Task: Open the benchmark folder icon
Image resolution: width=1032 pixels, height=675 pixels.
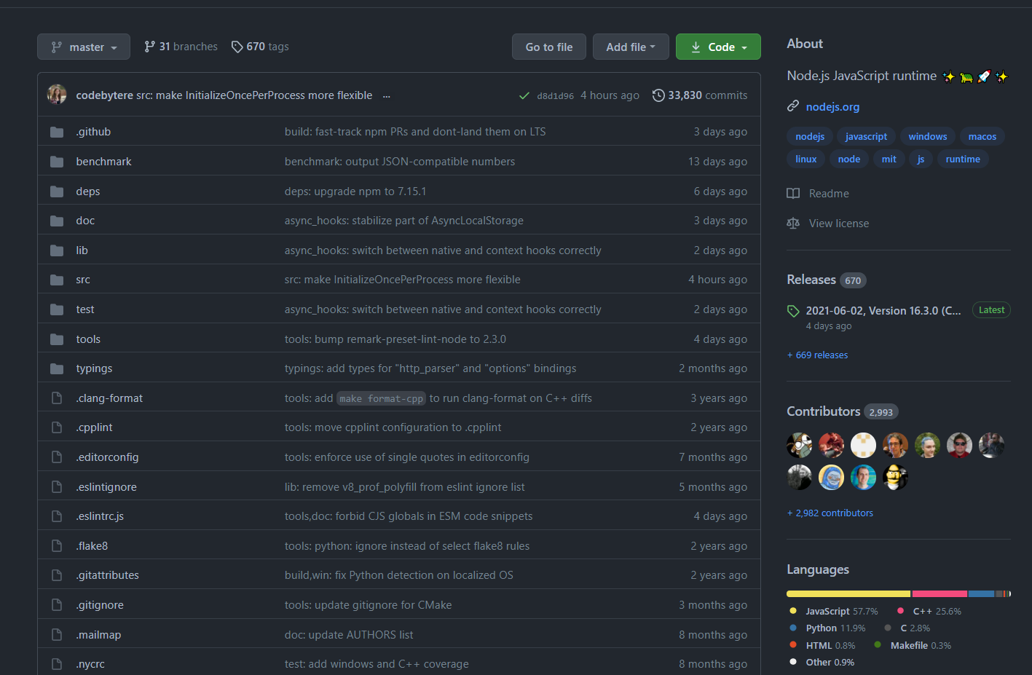Action: point(57,162)
